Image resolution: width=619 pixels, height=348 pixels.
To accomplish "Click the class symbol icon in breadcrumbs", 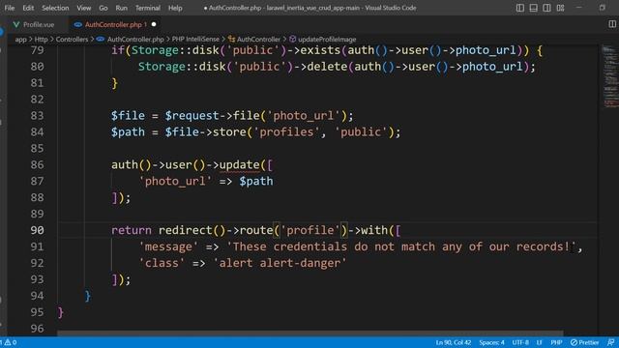I will click(232, 39).
